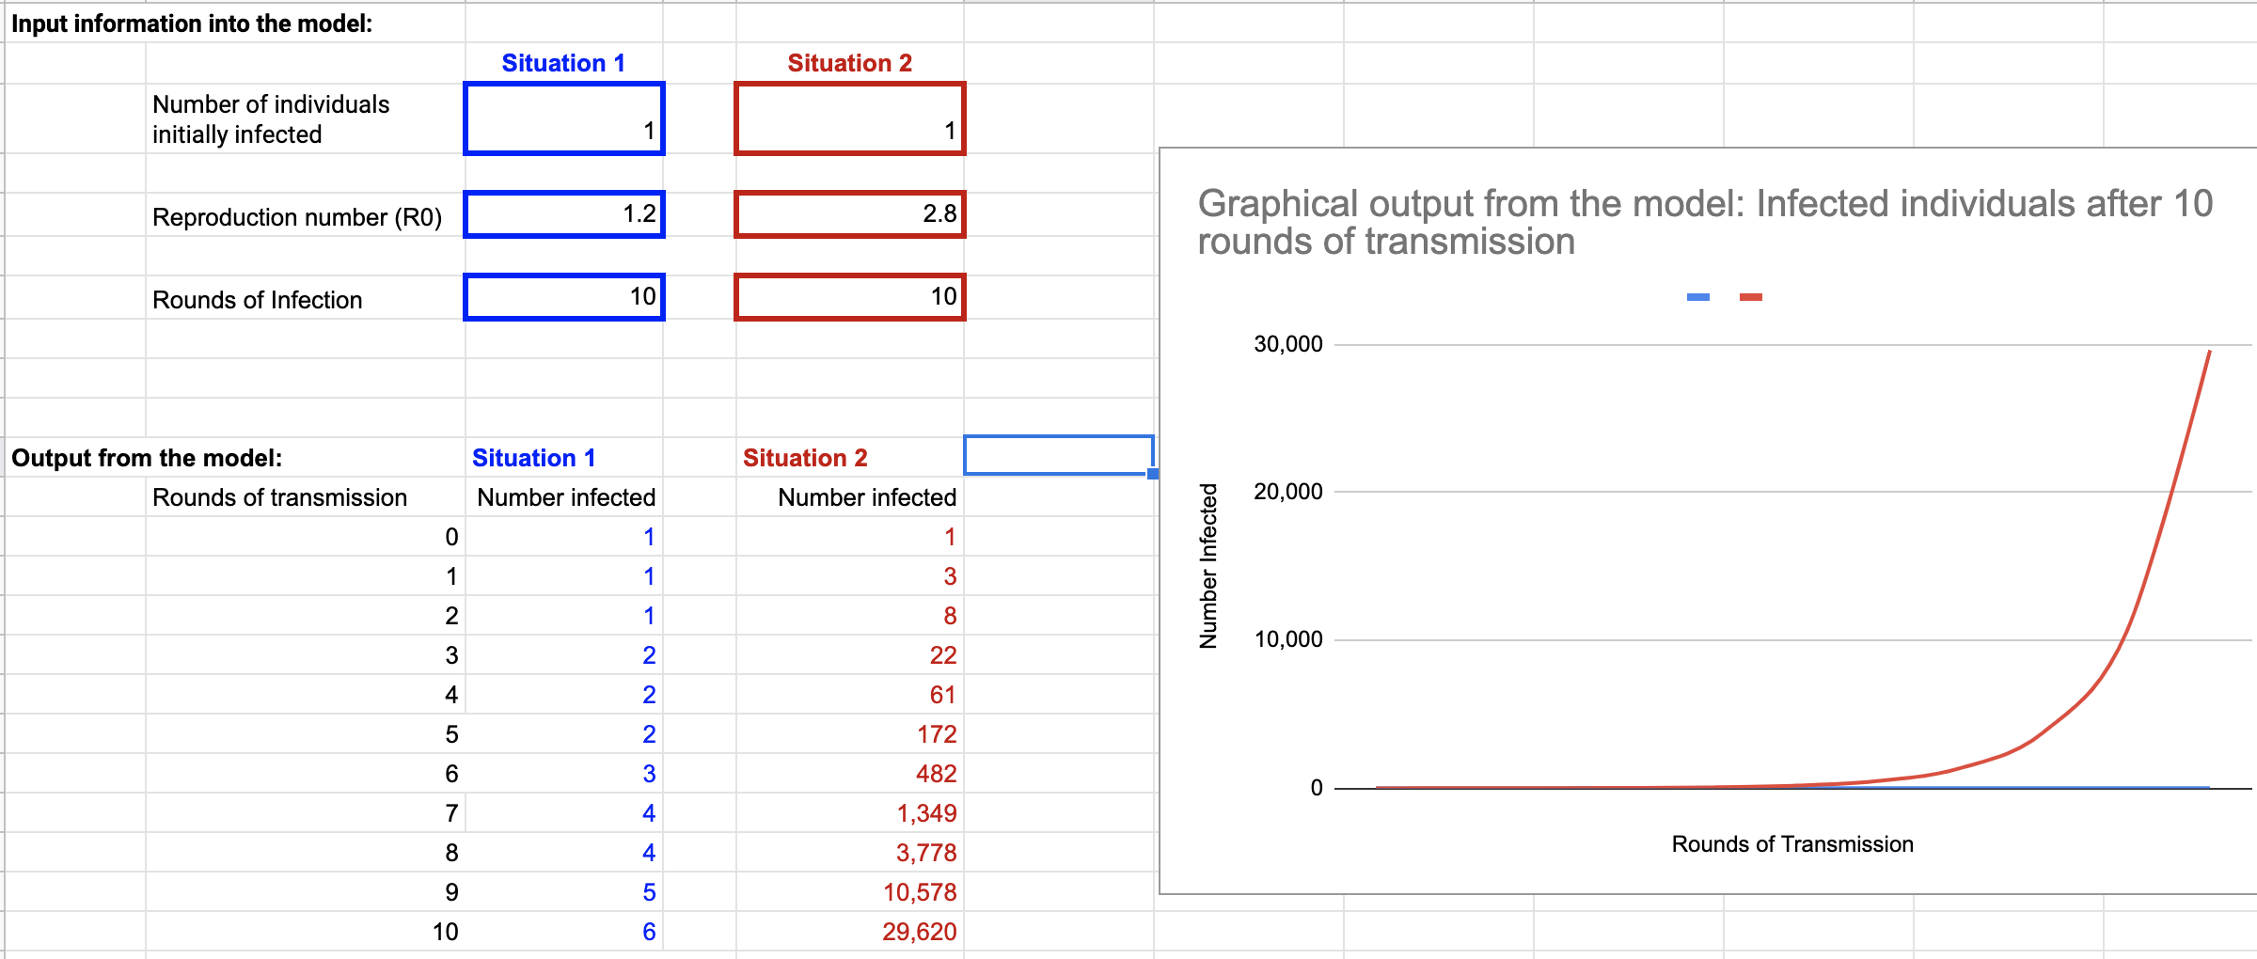This screenshot has height=959, width=2257.
Task: Select the cell showing 172
Action: 850,734
